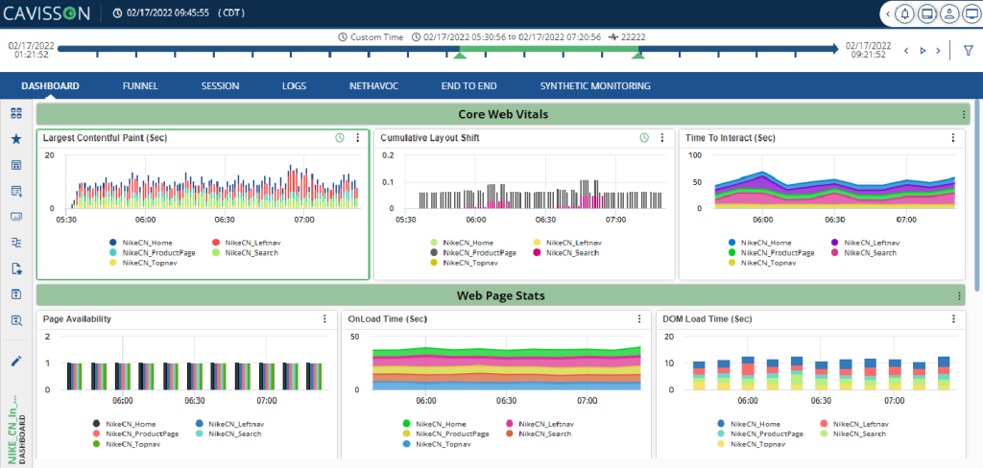
Task: Open the FUNNEL tab
Action: point(140,85)
